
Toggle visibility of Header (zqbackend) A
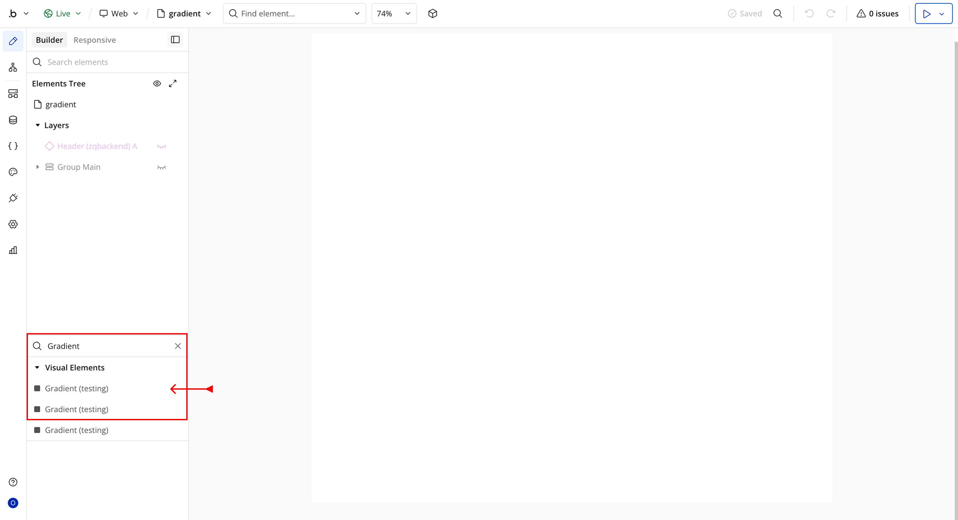click(x=161, y=146)
